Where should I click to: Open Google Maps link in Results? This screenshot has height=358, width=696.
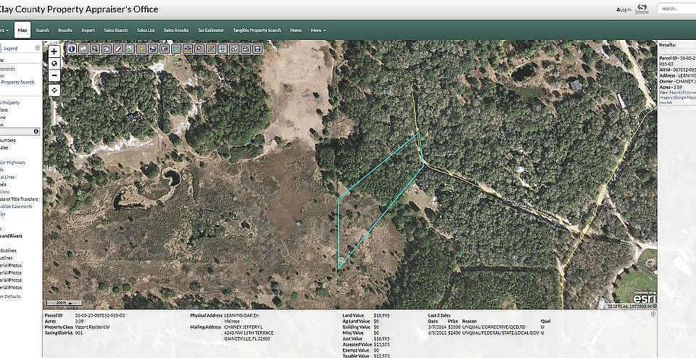(685, 97)
